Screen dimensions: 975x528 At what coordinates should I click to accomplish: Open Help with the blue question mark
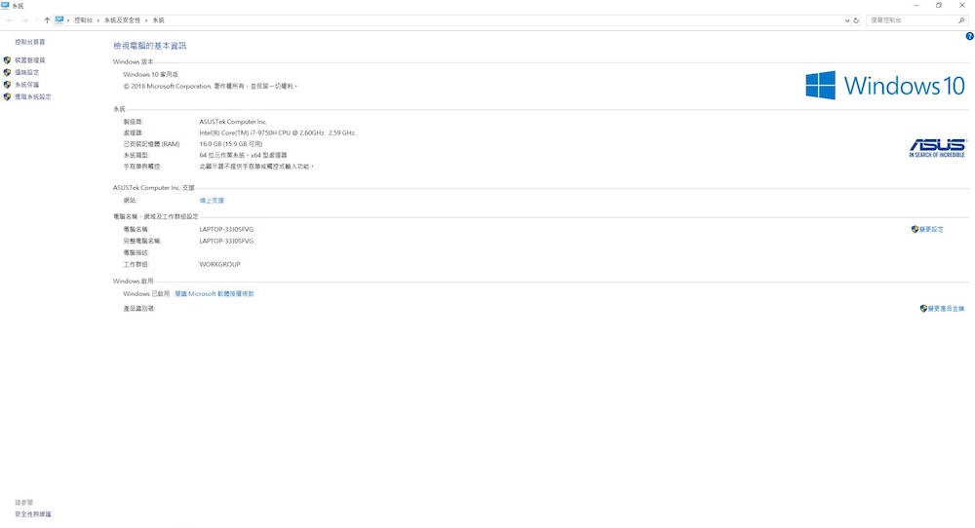pos(969,36)
